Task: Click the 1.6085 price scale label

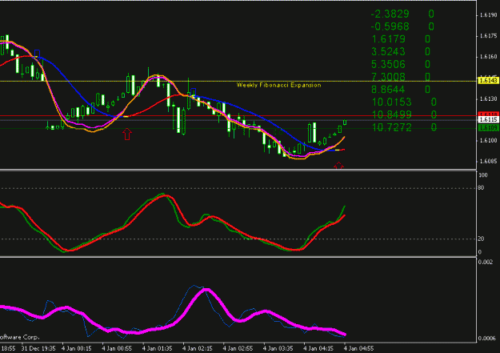Action: click(x=488, y=161)
